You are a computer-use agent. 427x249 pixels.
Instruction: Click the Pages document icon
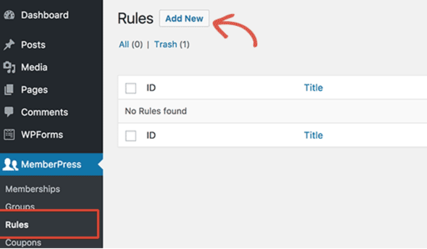(x=9, y=90)
